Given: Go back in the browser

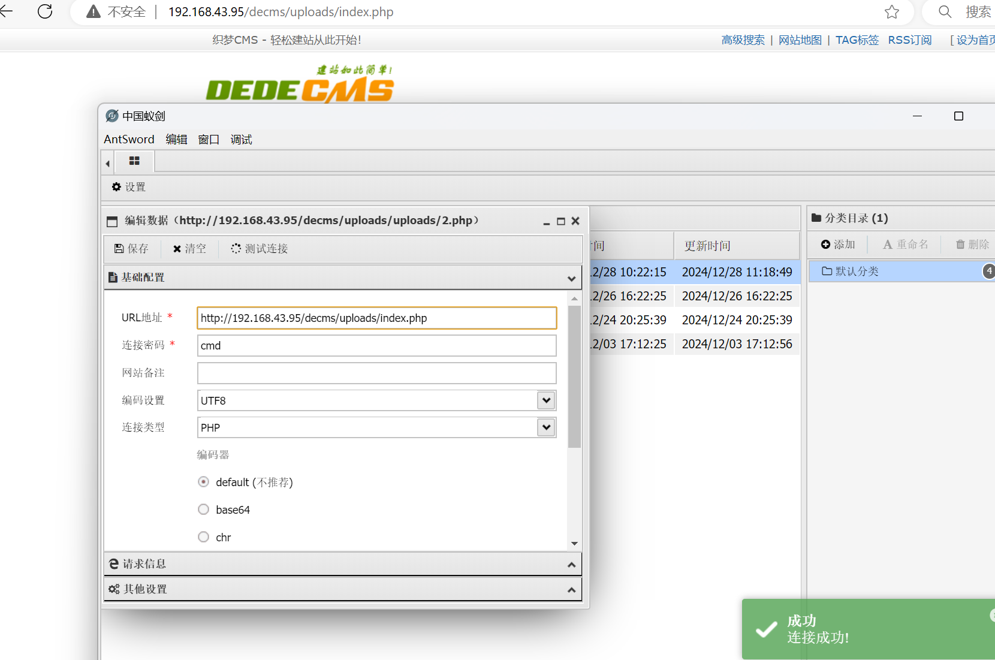Looking at the screenshot, I should [x=6, y=11].
